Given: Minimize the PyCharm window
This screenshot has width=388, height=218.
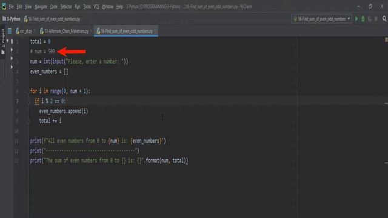Looking at the screenshot, I should [x=358, y=7].
